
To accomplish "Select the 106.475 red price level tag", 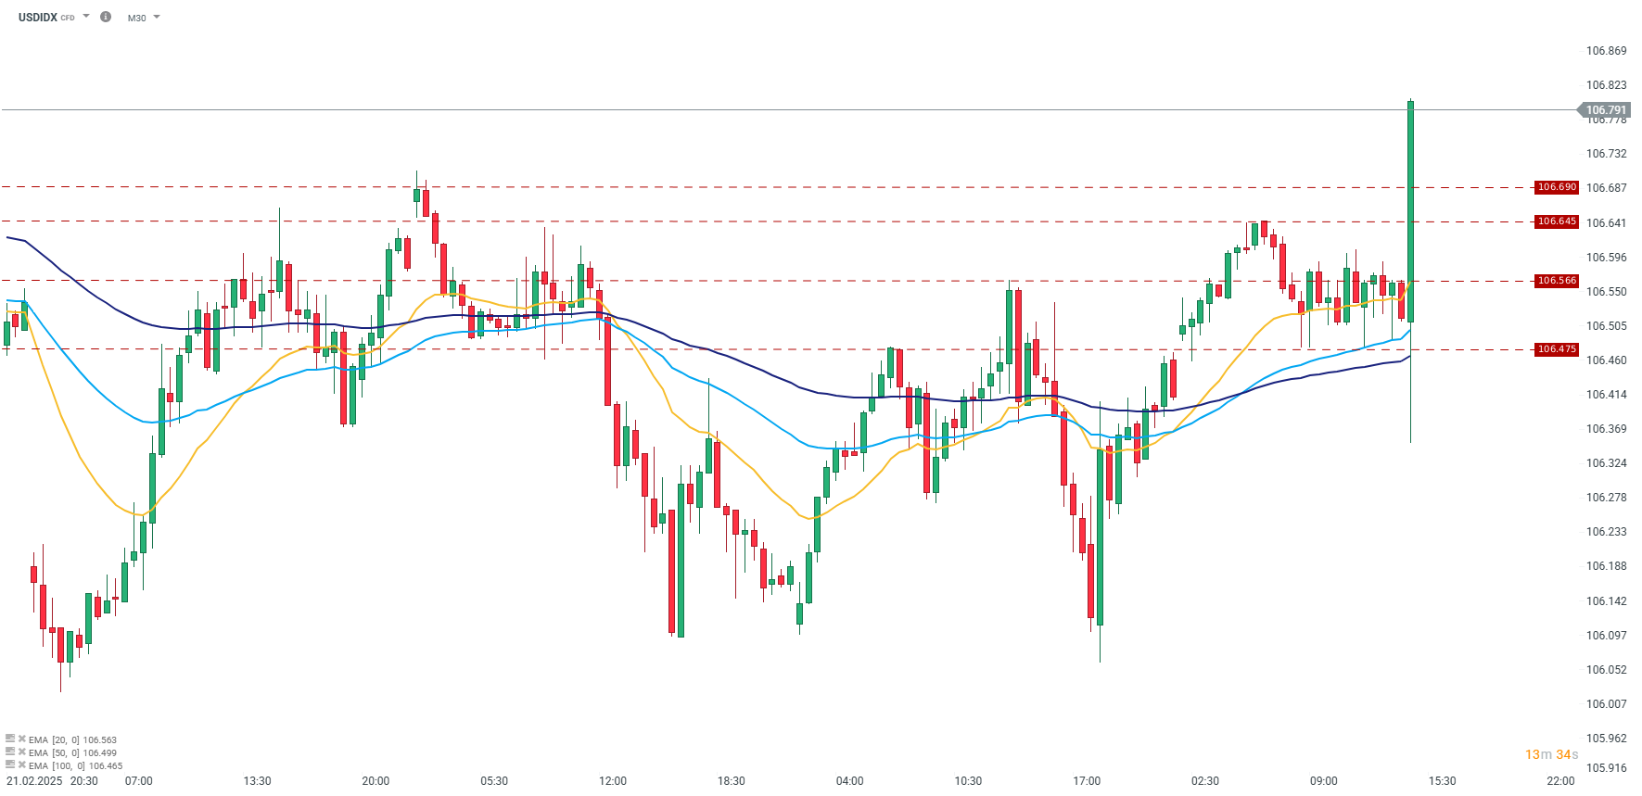I will (x=1557, y=349).
